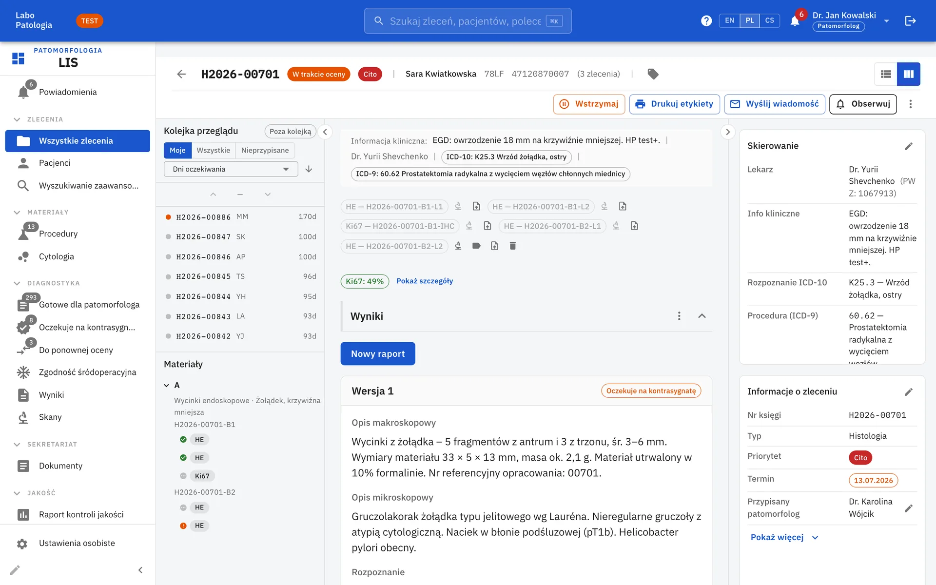Open microscope view for HE H2026-00701-B2-L2
Screen dimensions: 936x585
pyautogui.click(x=458, y=246)
